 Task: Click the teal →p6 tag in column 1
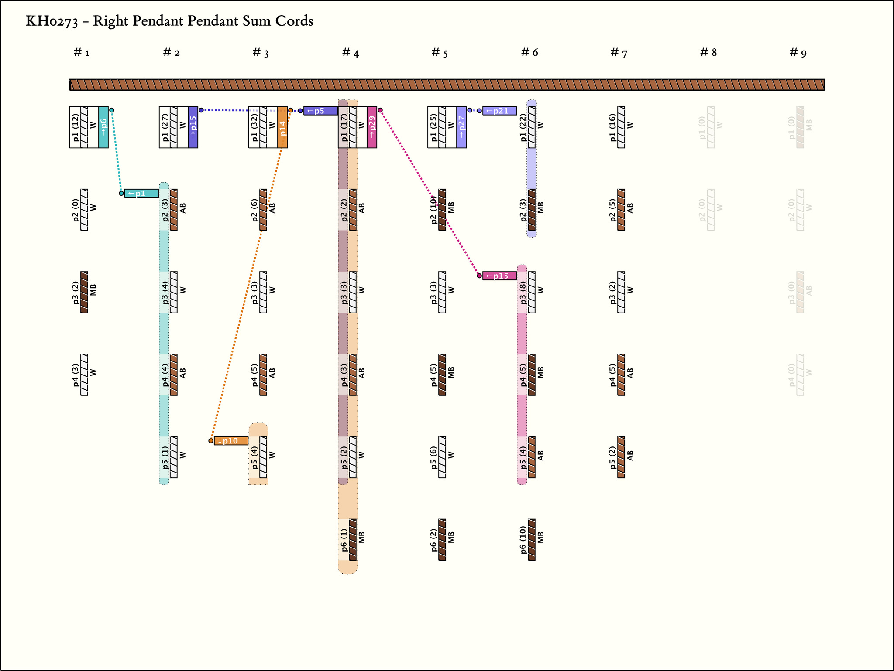(x=103, y=127)
